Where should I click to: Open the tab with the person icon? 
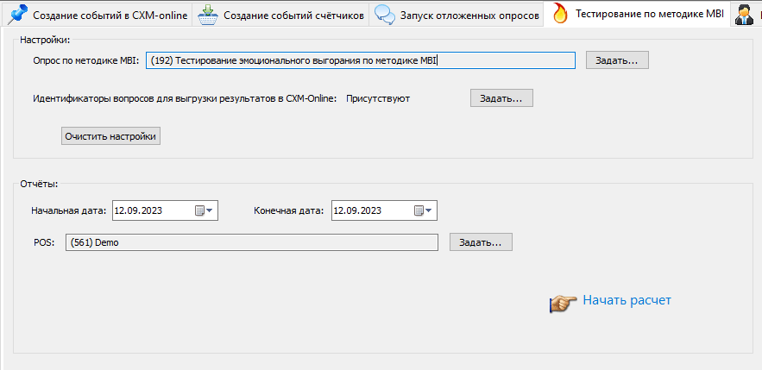coord(742,15)
